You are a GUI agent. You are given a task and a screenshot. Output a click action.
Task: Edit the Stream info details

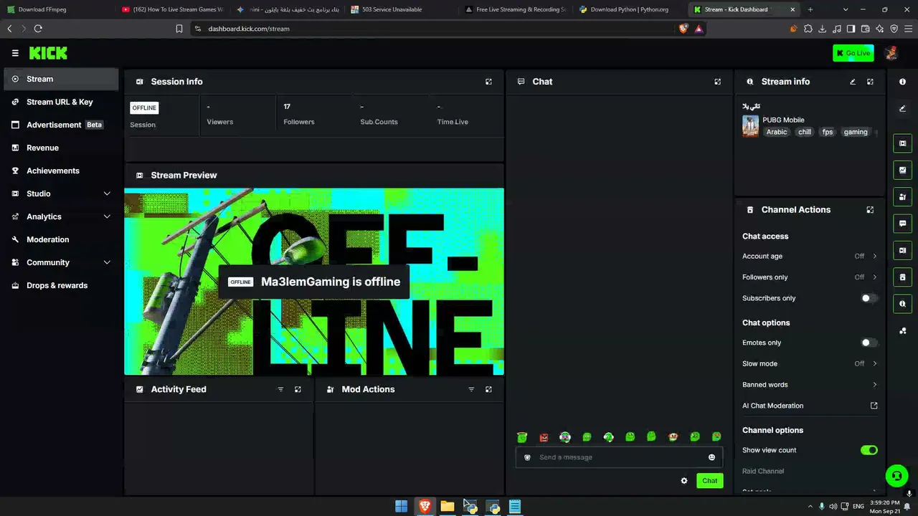(x=853, y=82)
